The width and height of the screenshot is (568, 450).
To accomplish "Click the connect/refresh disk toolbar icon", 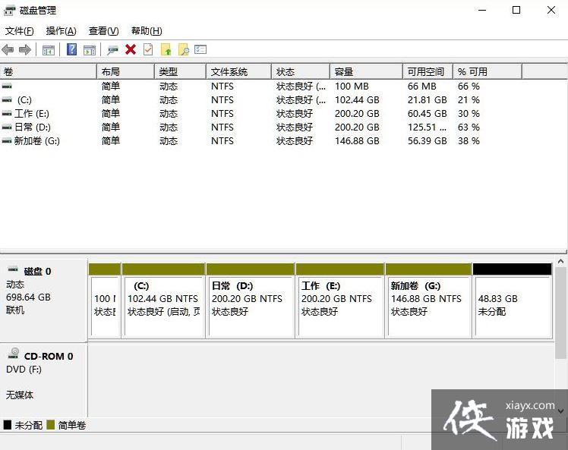I will (x=112, y=50).
